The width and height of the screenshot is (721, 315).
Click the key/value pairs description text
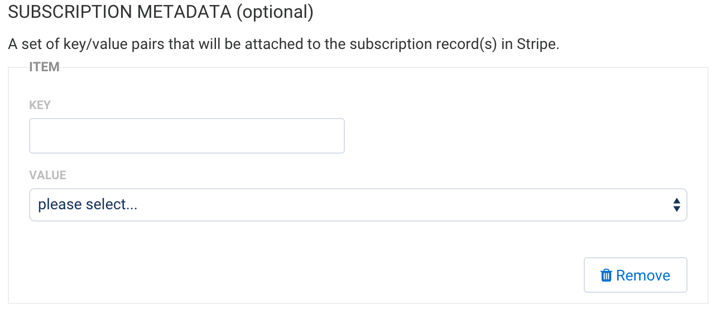pyautogui.click(x=283, y=45)
